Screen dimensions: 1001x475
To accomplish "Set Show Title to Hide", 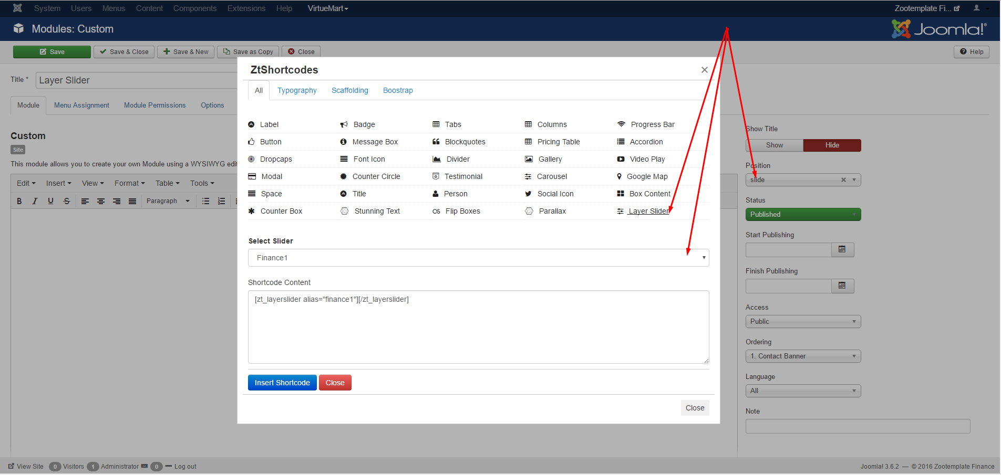I will [832, 145].
